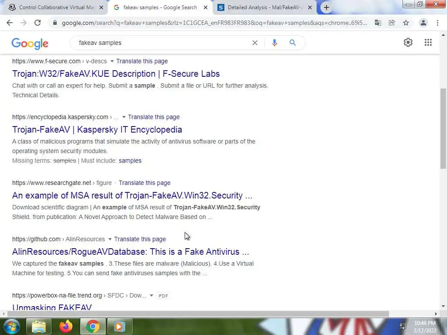Translate the Kaspersky result page
Viewport: 447px width, 335px height.
(154, 117)
